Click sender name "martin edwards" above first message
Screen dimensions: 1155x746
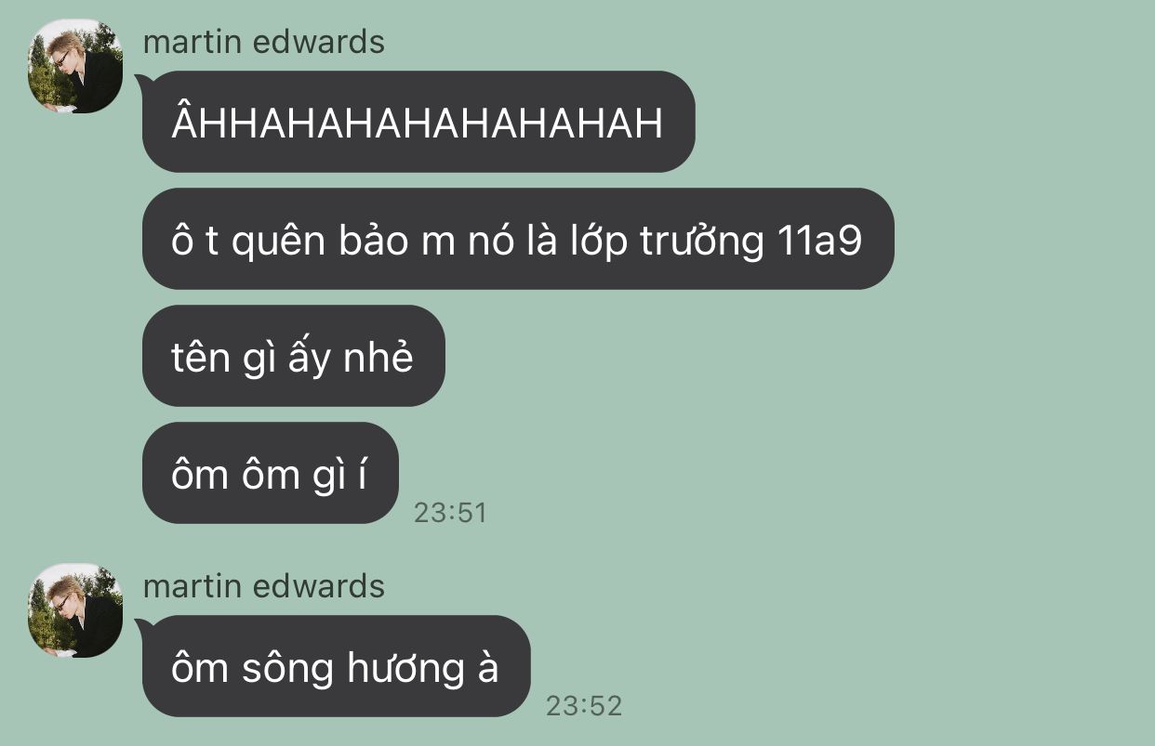(264, 42)
